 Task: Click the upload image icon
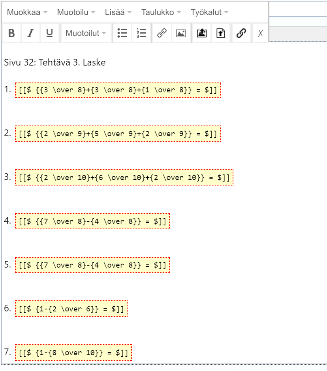tap(201, 34)
